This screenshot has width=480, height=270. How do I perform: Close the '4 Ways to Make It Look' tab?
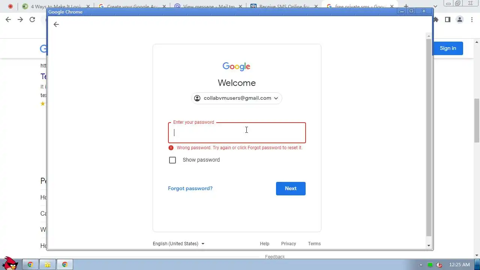tap(88, 6)
